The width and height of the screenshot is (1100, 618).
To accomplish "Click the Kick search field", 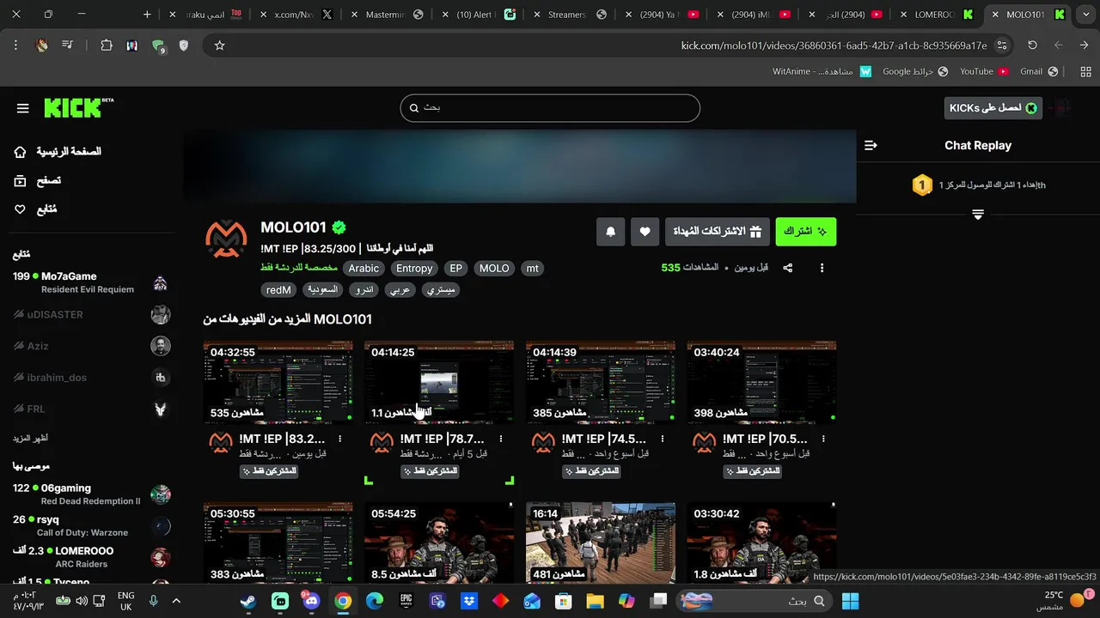I will tap(550, 108).
